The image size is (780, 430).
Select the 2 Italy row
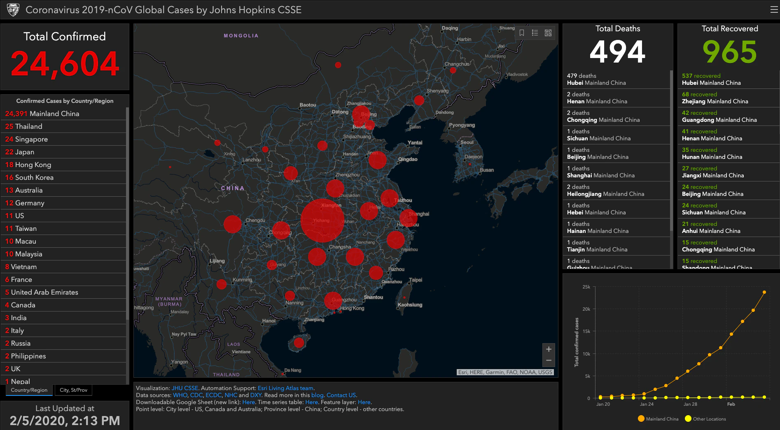64,330
